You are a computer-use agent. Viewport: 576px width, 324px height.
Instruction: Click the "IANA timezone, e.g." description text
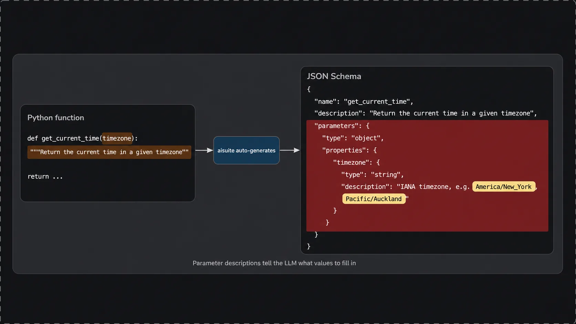pyautogui.click(x=433, y=187)
